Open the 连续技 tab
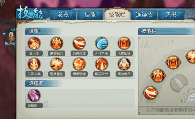 click(144, 15)
